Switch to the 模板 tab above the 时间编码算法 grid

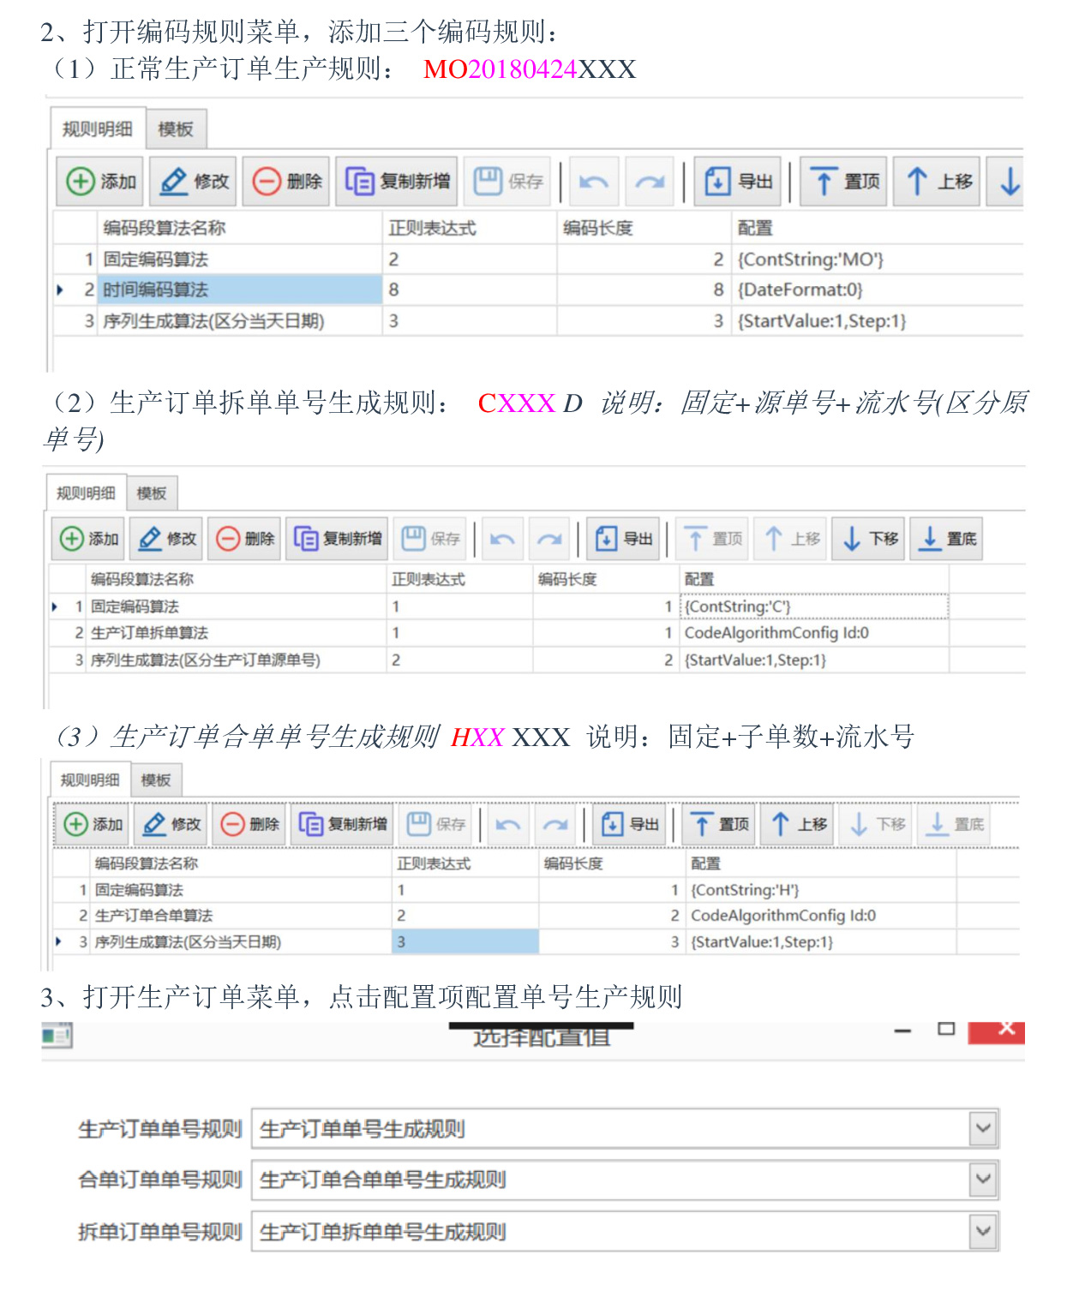176,129
